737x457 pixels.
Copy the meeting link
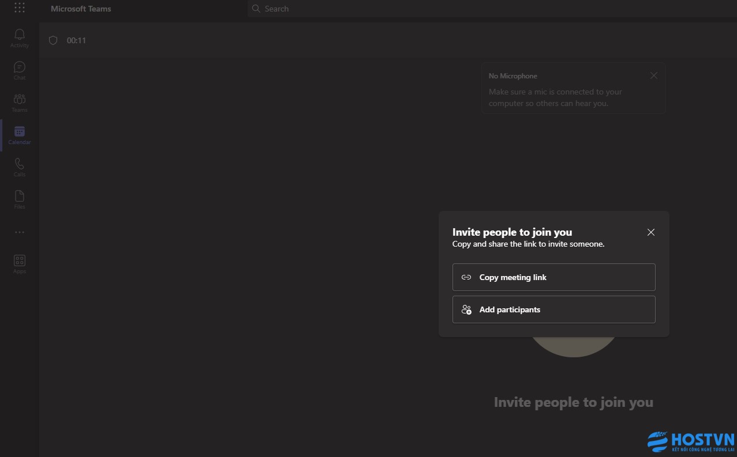pos(554,277)
